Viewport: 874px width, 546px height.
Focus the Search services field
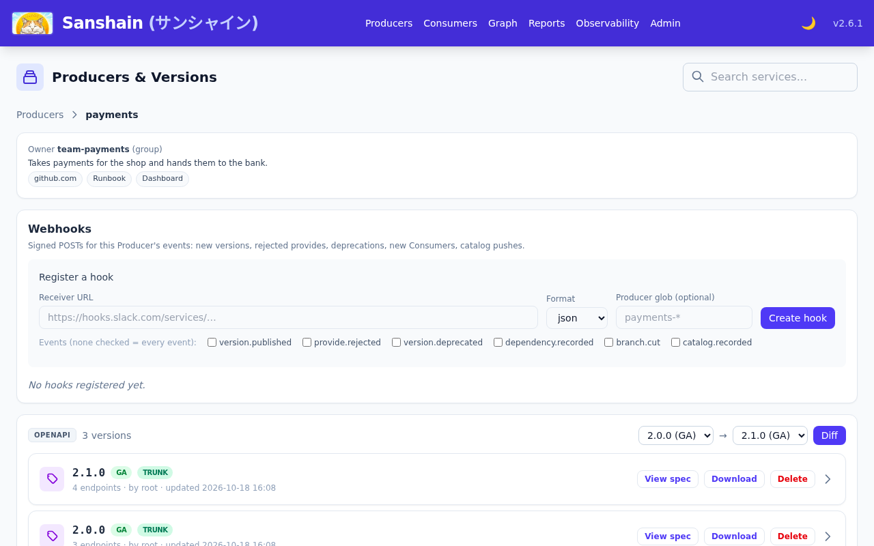[x=770, y=77]
